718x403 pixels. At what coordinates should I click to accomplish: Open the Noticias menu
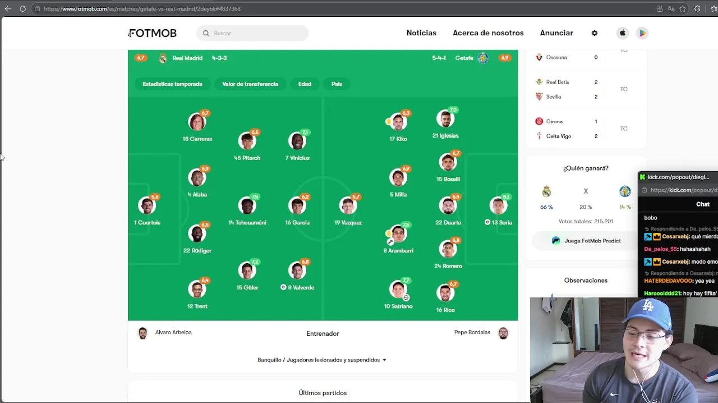point(421,33)
